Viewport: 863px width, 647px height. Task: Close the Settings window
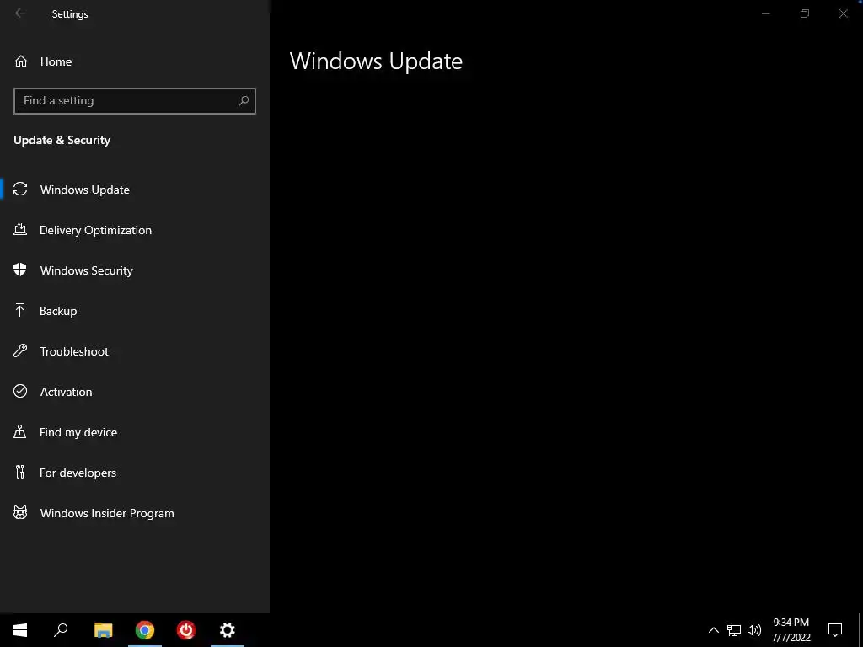click(843, 13)
